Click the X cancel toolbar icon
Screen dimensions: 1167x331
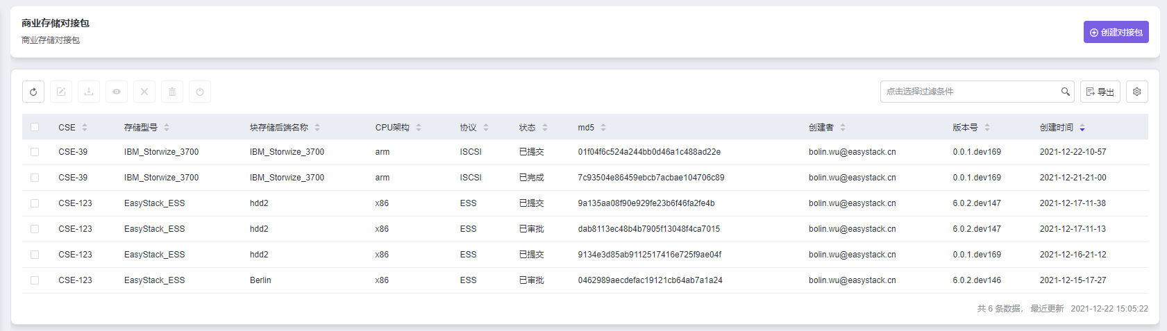pos(144,92)
